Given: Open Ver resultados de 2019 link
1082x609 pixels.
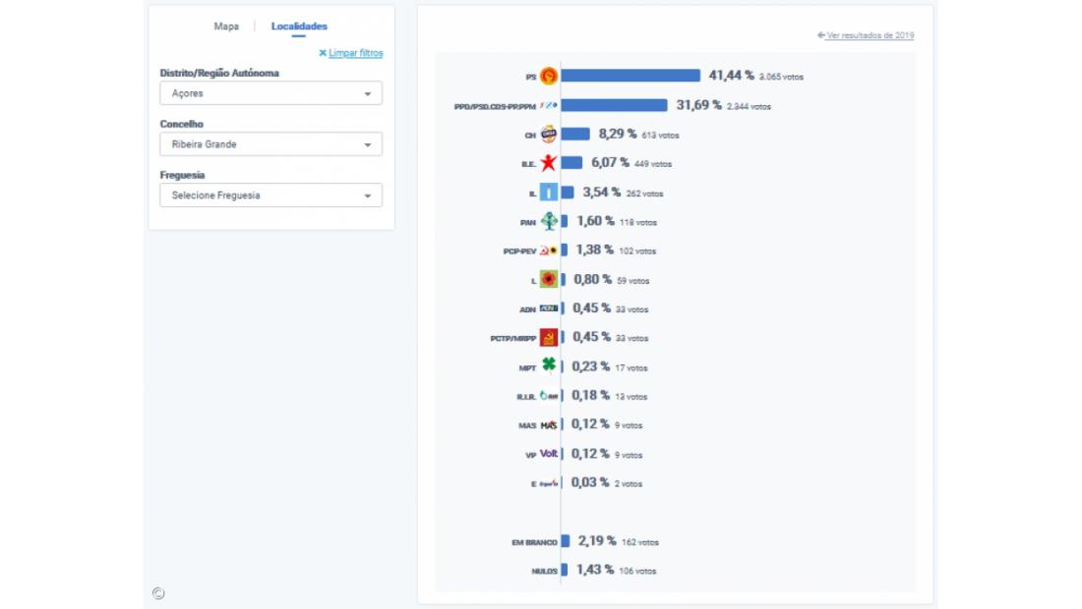Looking at the screenshot, I should click(x=870, y=35).
